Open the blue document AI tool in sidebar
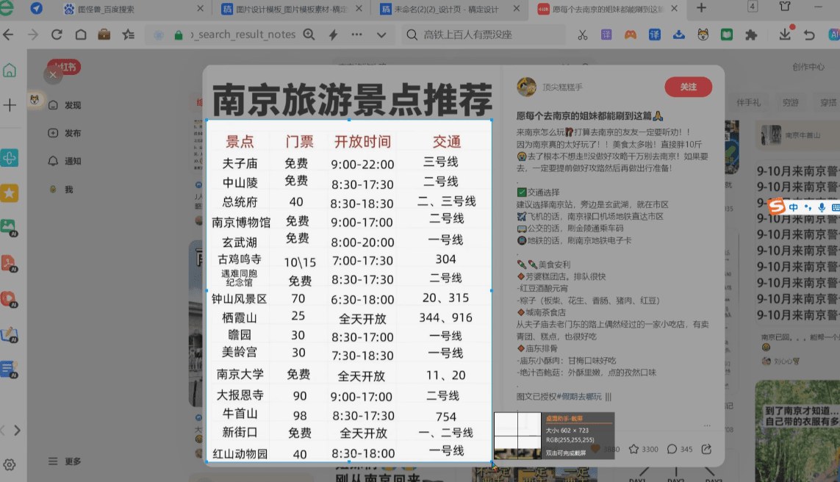Image resolution: width=840 pixels, height=482 pixels. click(x=9, y=370)
